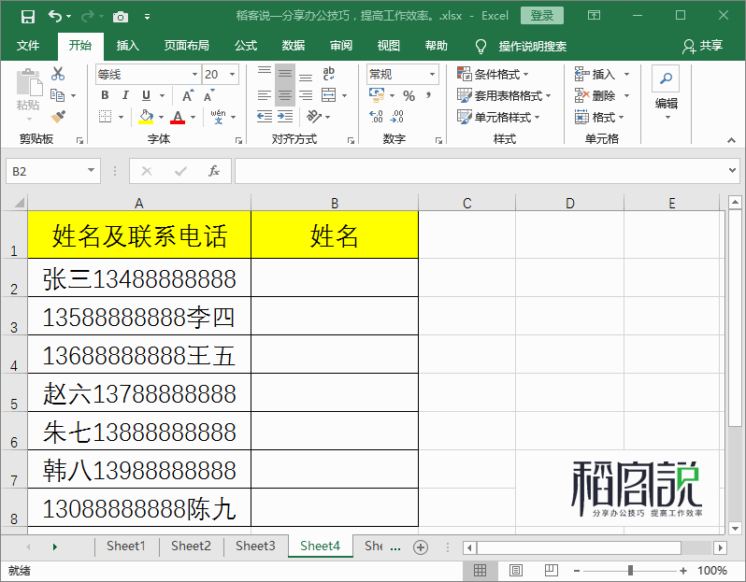Open the Sheet2 worksheet tab
Viewport: 746px width, 582px height.
pos(191,547)
